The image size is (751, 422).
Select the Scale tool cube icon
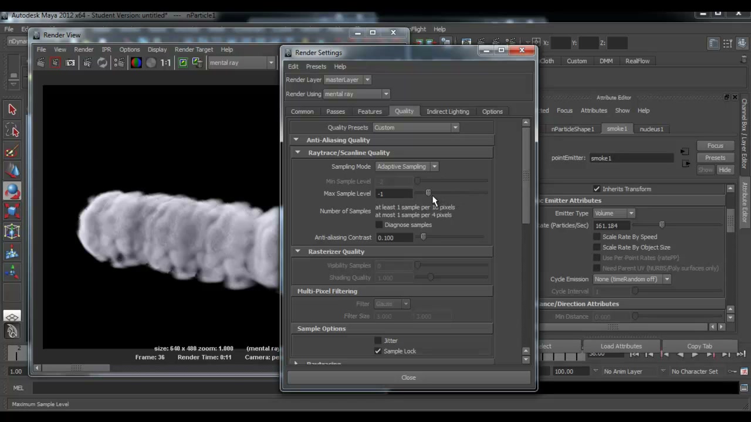tap(12, 212)
